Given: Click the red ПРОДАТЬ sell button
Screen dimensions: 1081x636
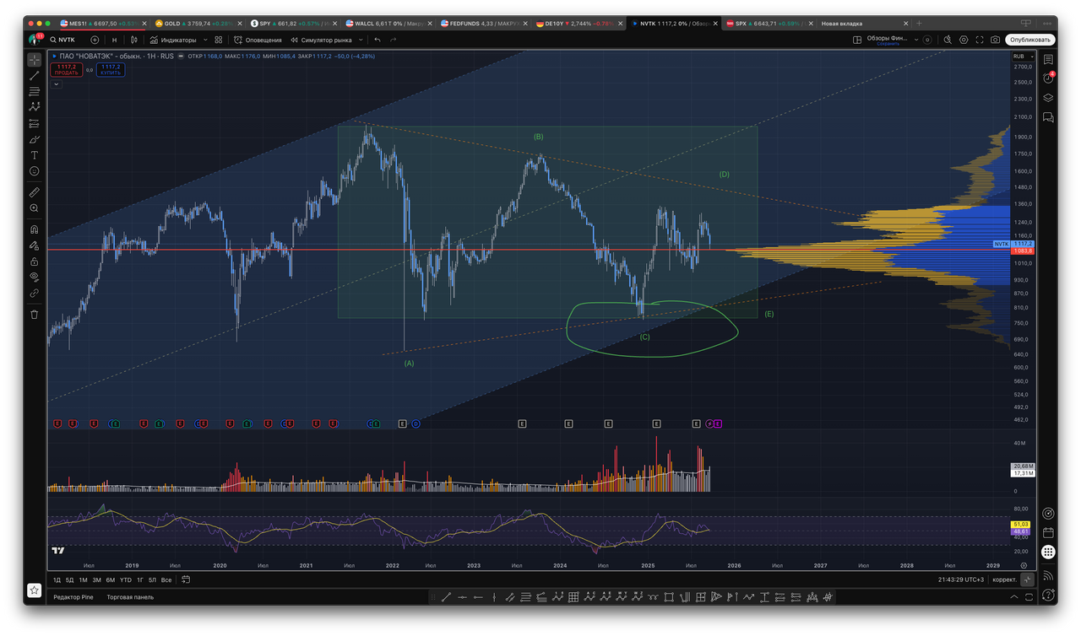Looking at the screenshot, I should coord(66,69).
